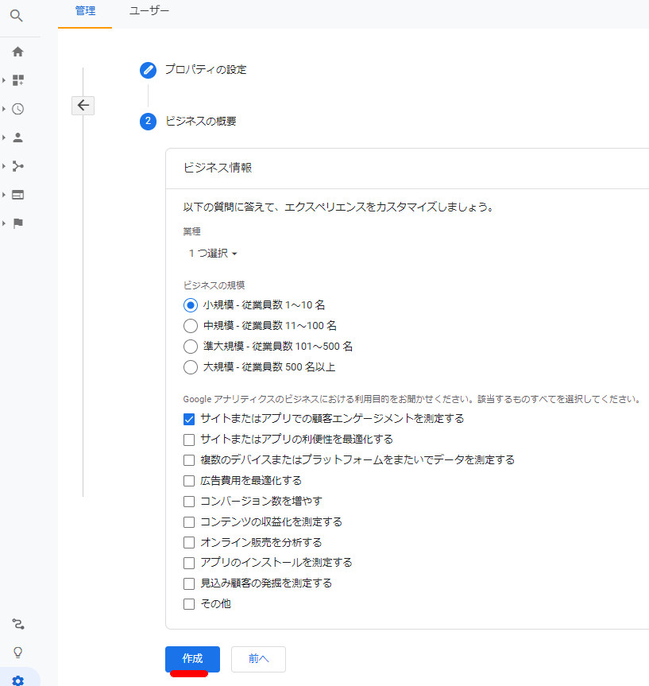Uncheck 顧客エンゲージメントを測定する checkbox
The height and width of the screenshot is (686, 649).
click(x=189, y=419)
